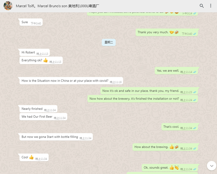Click the "Yes, we are well," reply bubble
Image resolution: width=217 pixels, height=174 pixels.
(176, 71)
